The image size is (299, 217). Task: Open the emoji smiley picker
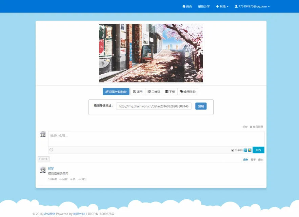pyautogui.click(x=51, y=150)
